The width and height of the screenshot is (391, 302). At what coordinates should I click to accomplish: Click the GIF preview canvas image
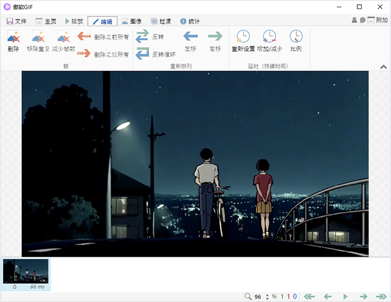point(195,164)
